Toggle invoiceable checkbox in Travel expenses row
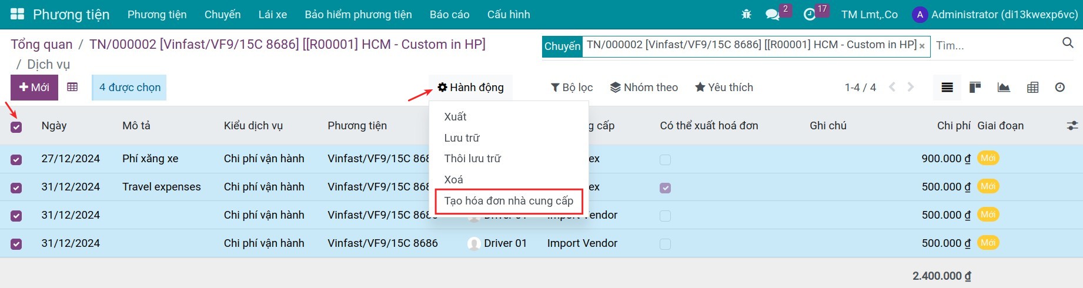 665,188
